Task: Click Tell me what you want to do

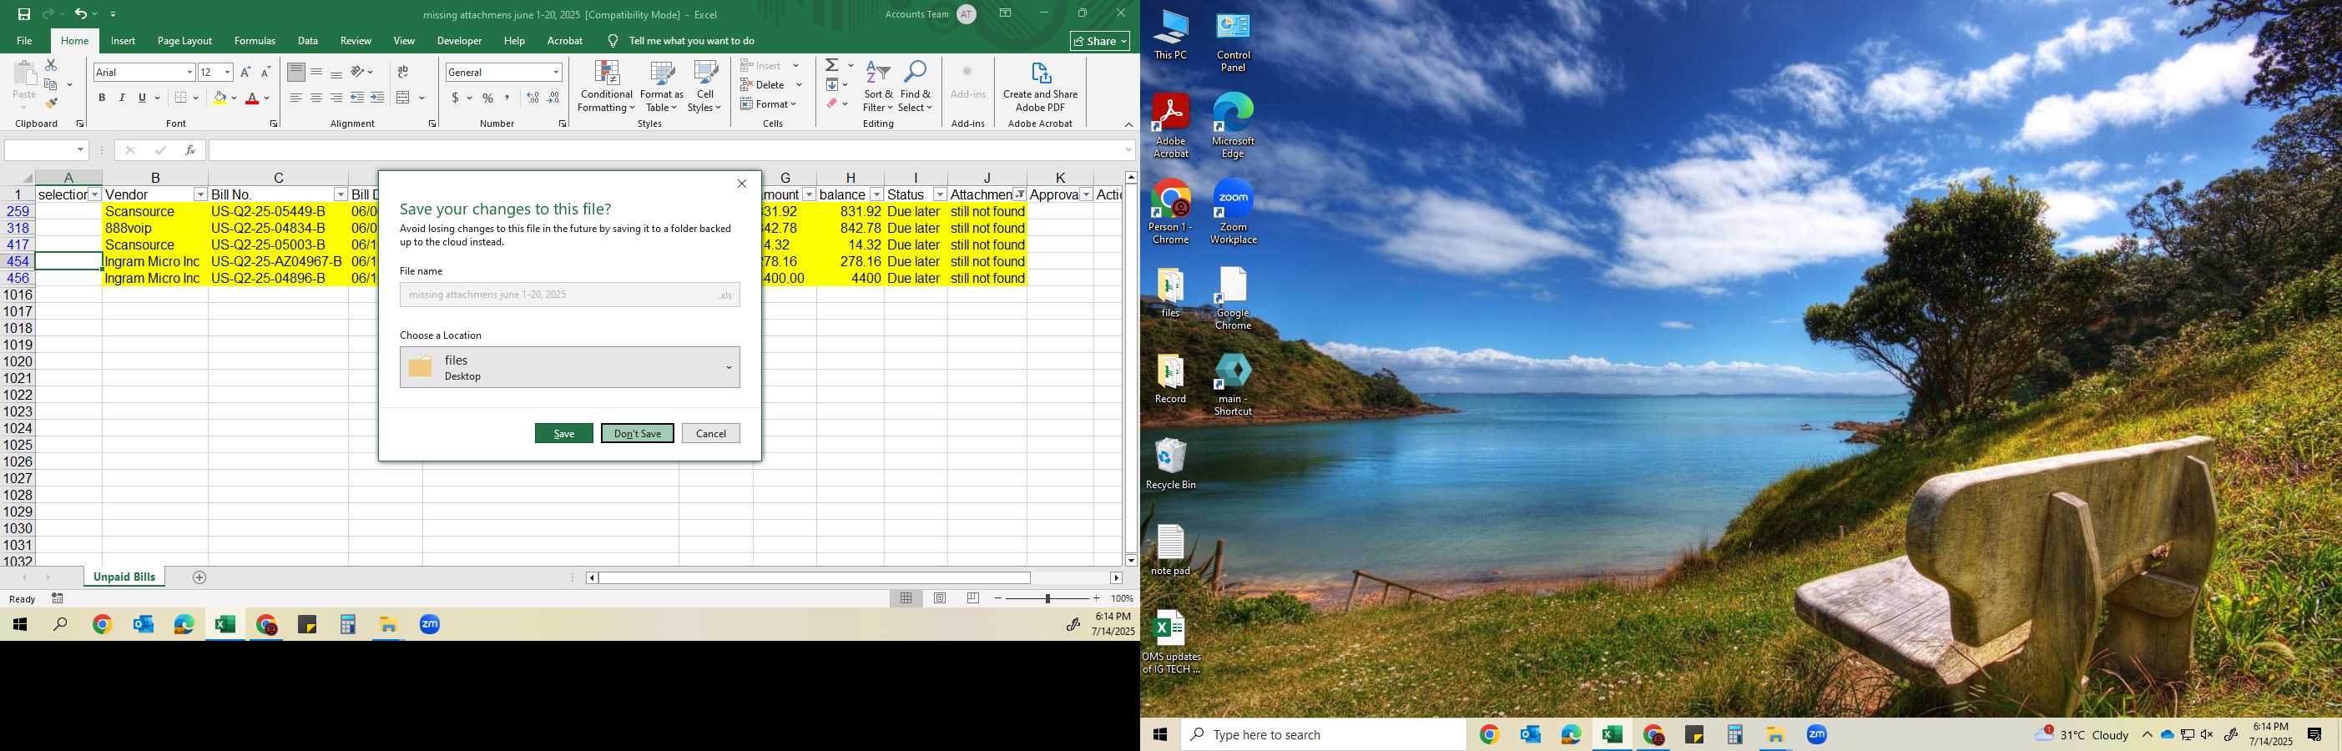Action: (x=691, y=41)
